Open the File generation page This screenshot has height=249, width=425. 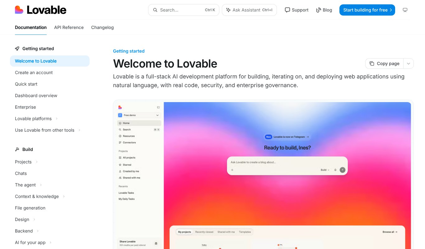(x=30, y=208)
